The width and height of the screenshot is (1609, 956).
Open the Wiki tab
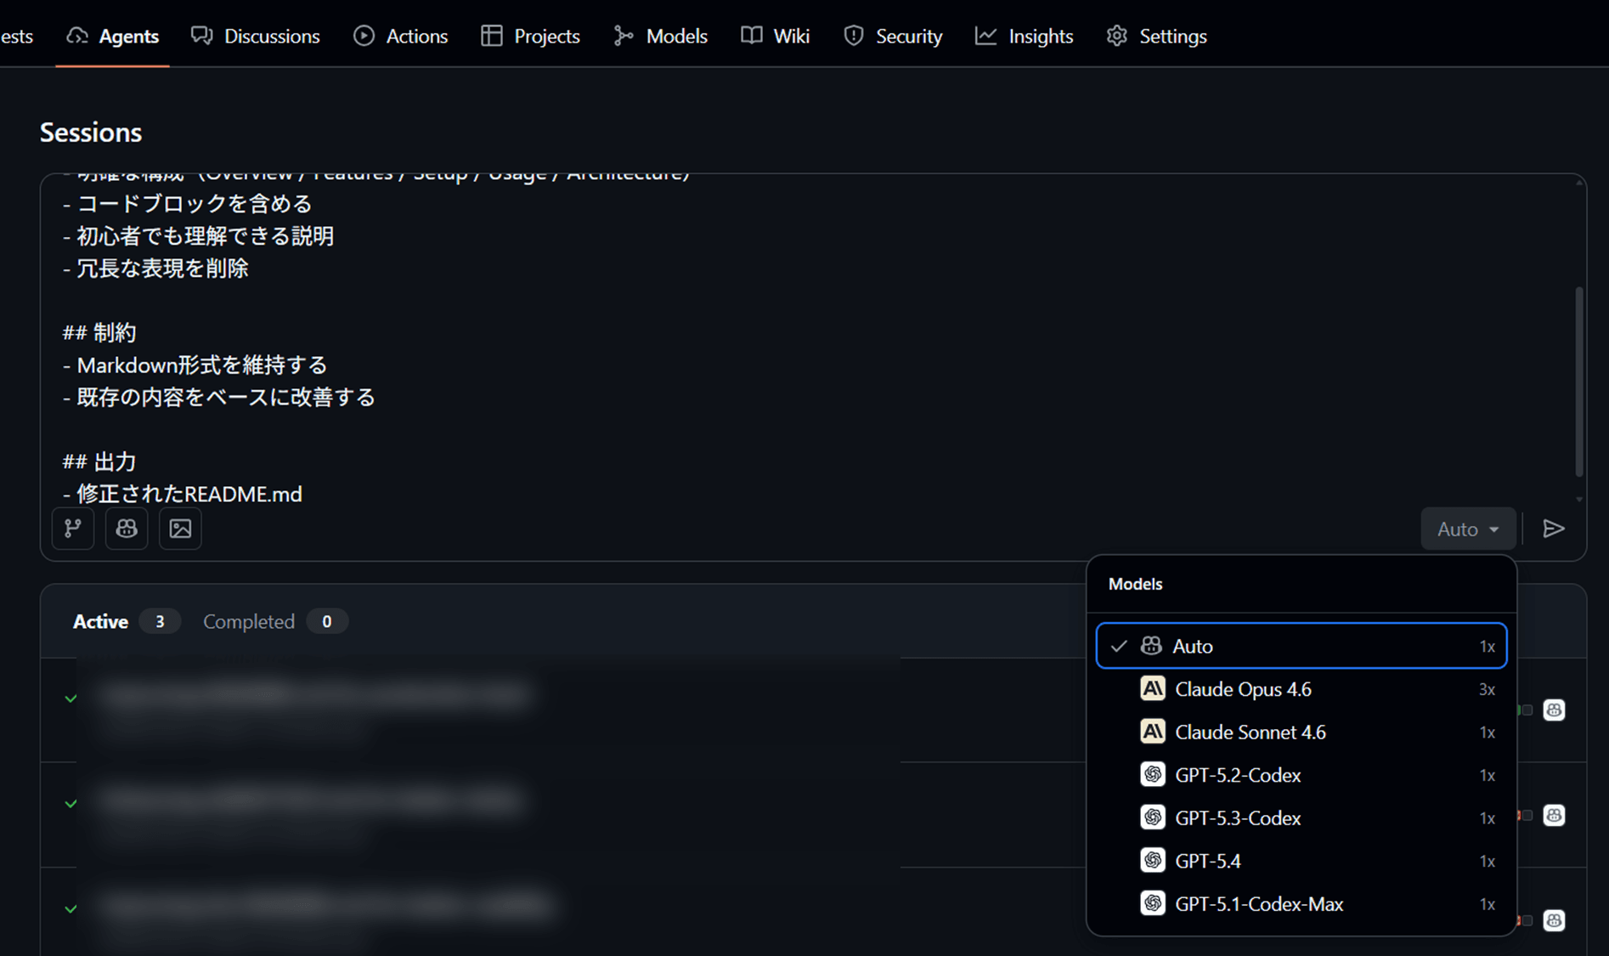coord(775,36)
